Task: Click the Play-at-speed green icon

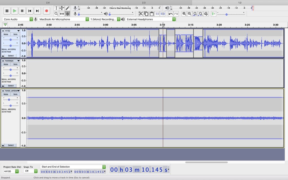Action: click(213, 14)
